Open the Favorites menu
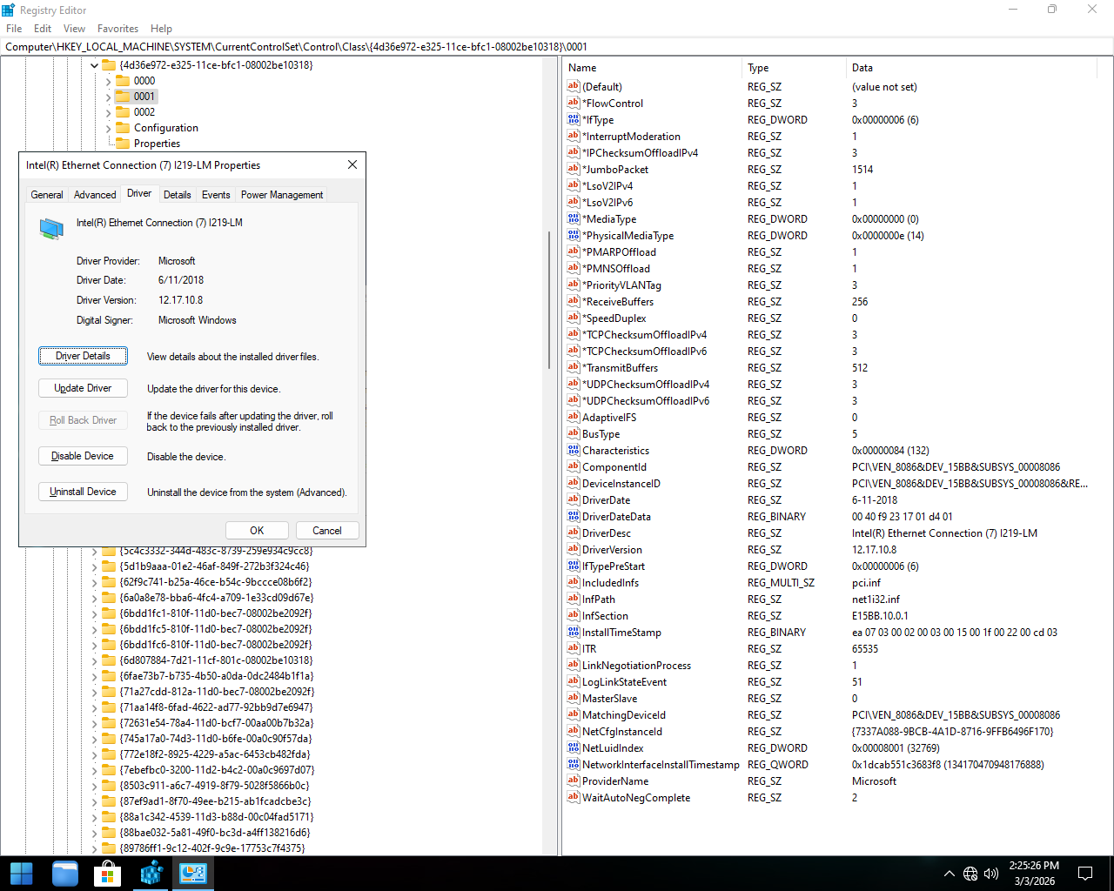The width and height of the screenshot is (1114, 891). (x=117, y=29)
